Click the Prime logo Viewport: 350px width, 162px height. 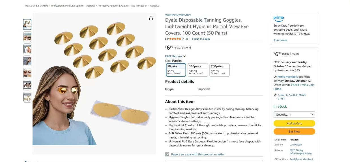point(278,19)
